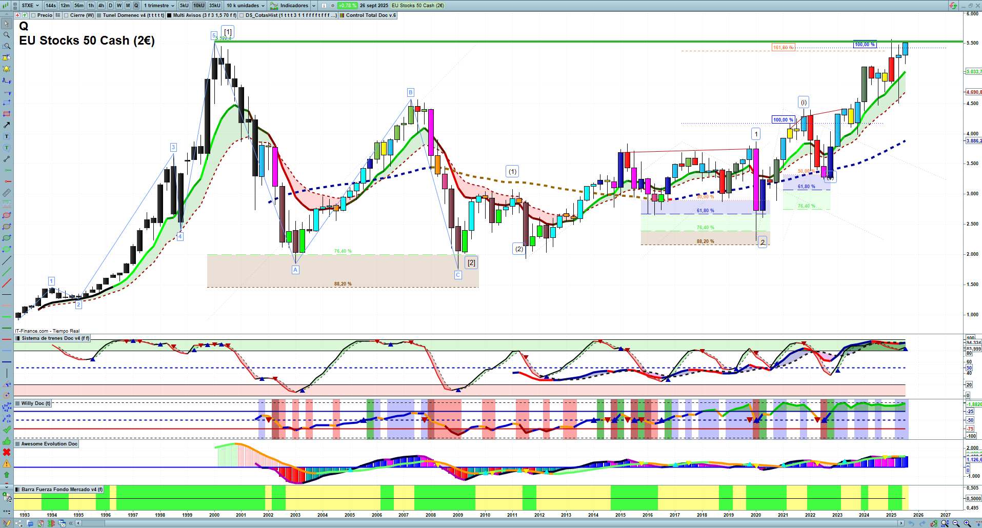Select the green check mark tool

[7, 430]
